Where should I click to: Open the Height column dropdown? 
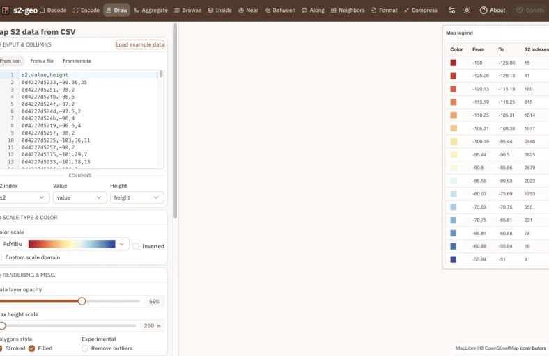[x=137, y=197]
